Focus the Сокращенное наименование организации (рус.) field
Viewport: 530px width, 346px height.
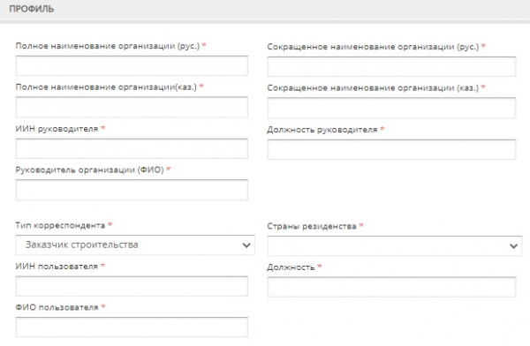[x=391, y=66]
